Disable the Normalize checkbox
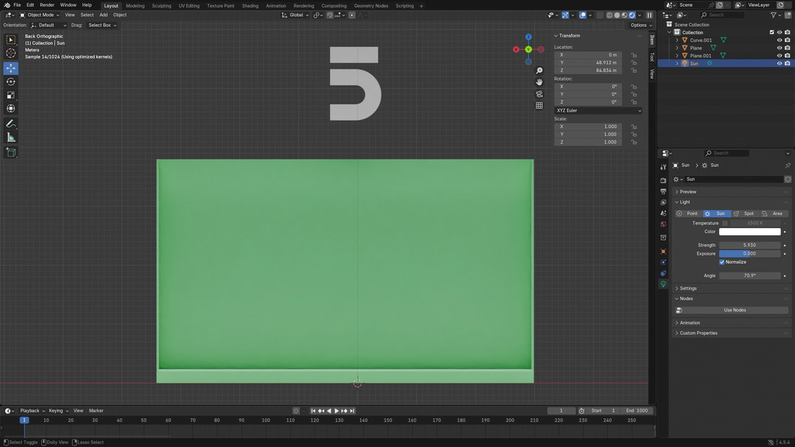 722,262
